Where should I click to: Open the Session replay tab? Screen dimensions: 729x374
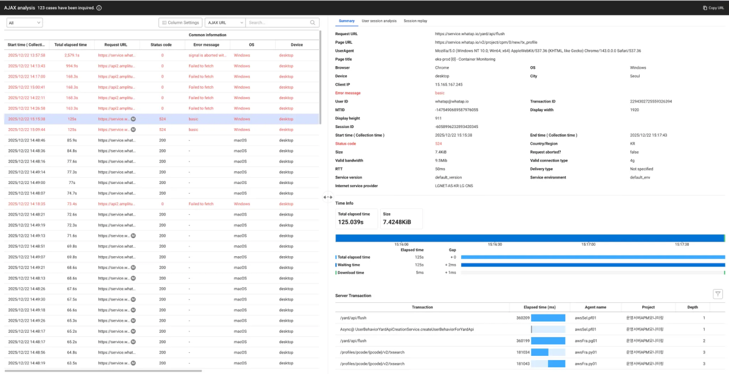pyautogui.click(x=416, y=21)
